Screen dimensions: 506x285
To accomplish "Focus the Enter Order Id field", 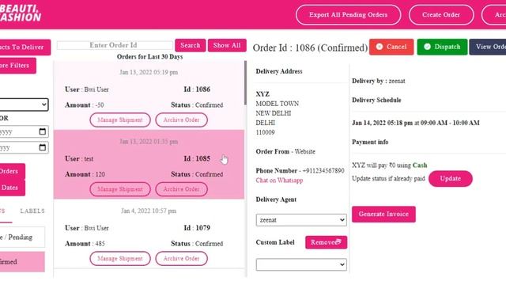I will point(115,45).
